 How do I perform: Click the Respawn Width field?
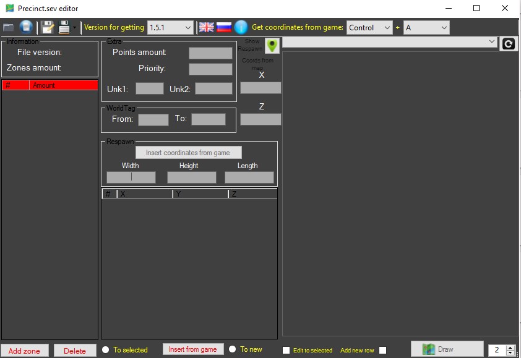point(131,177)
